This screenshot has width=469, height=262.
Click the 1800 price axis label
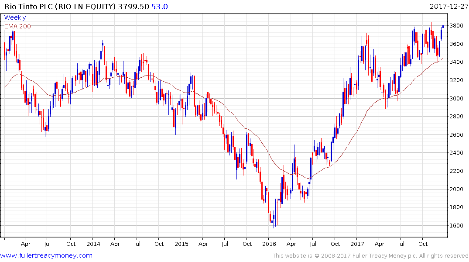(x=456, y=207)
